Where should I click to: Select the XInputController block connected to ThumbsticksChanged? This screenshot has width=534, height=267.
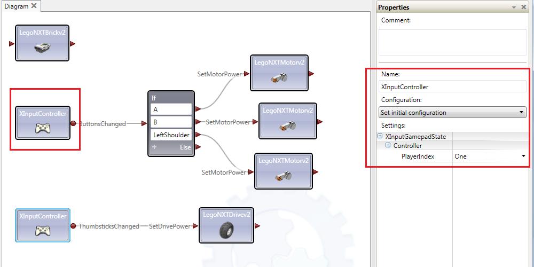[43, 225]
